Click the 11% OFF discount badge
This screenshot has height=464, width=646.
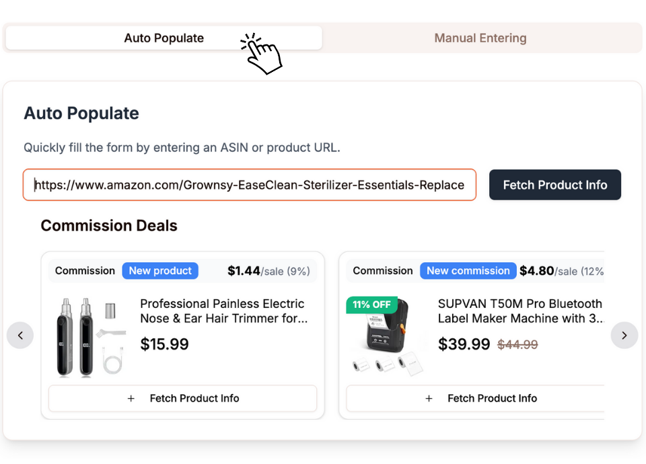[x=371, y=305]
